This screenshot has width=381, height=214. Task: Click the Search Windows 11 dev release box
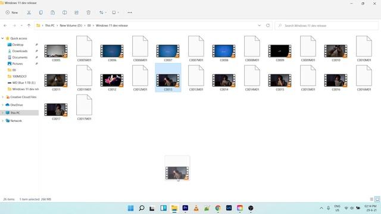coord(327,26)
